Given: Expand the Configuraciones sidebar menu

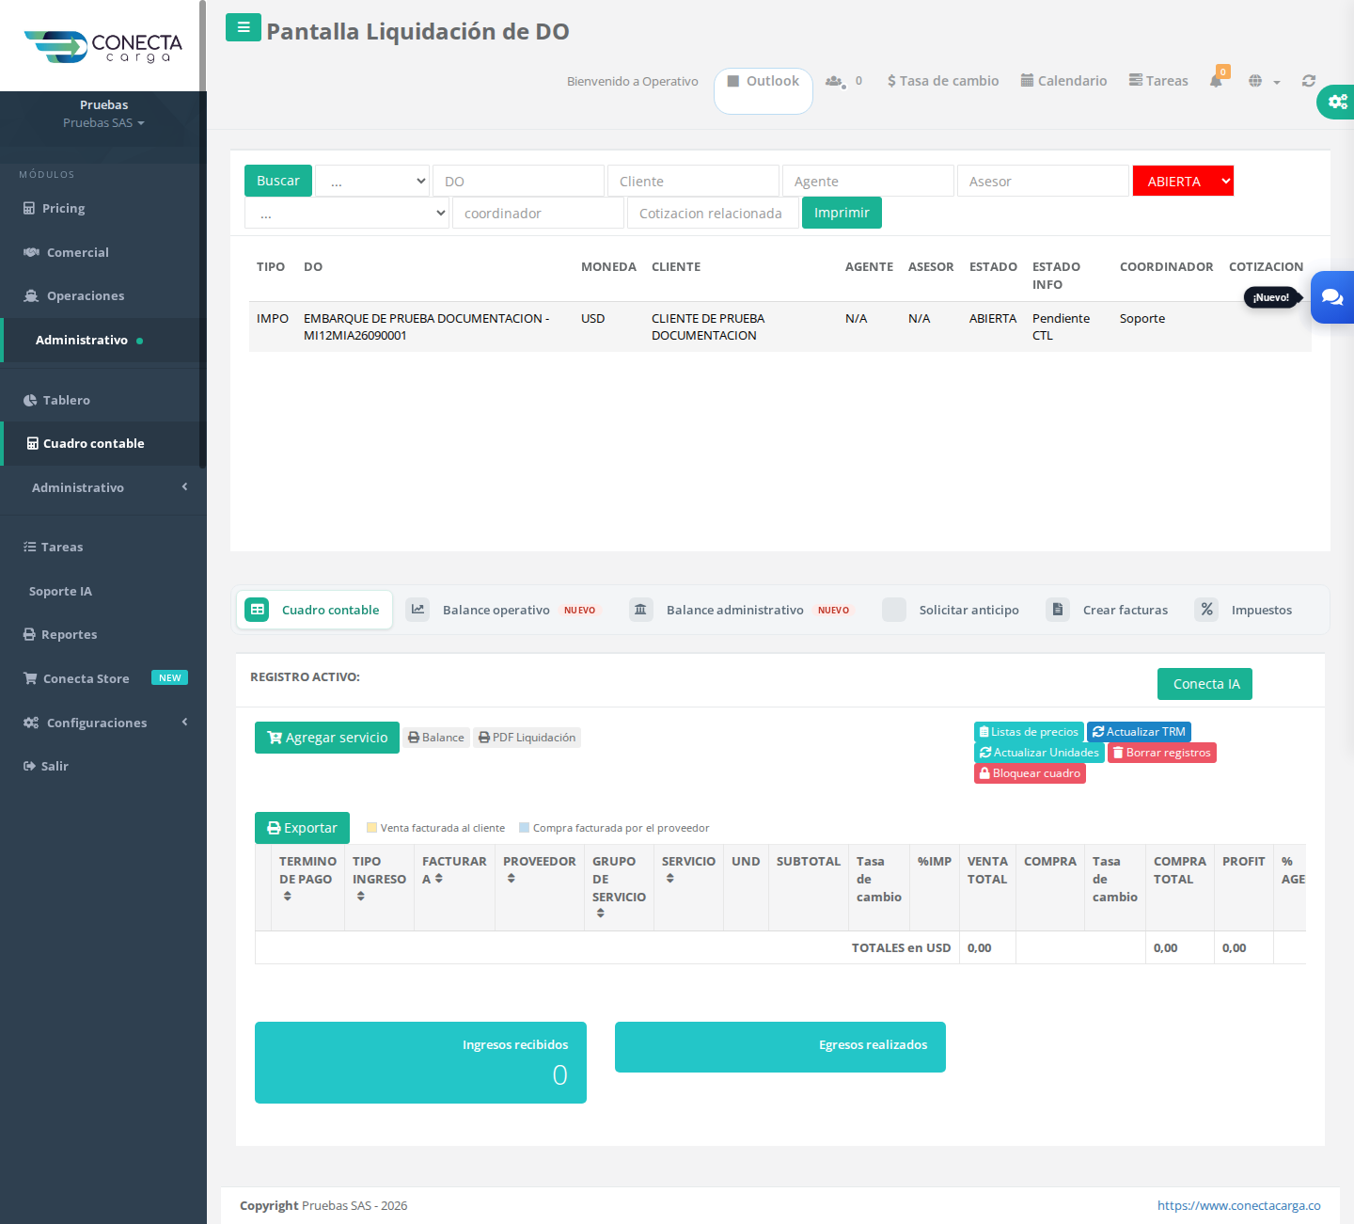Looking at the screenshot, I should [103, 723].
